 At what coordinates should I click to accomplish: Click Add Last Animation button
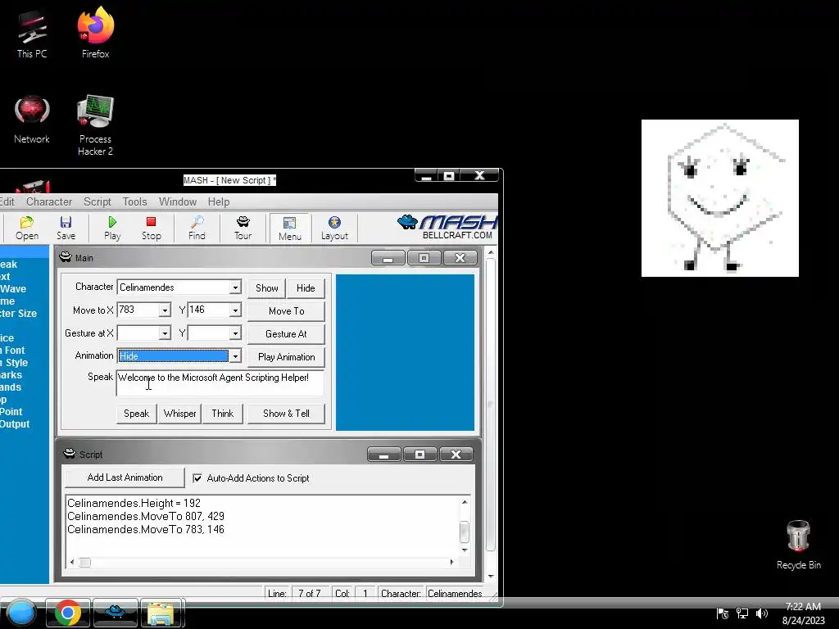[x=125, y=477]
